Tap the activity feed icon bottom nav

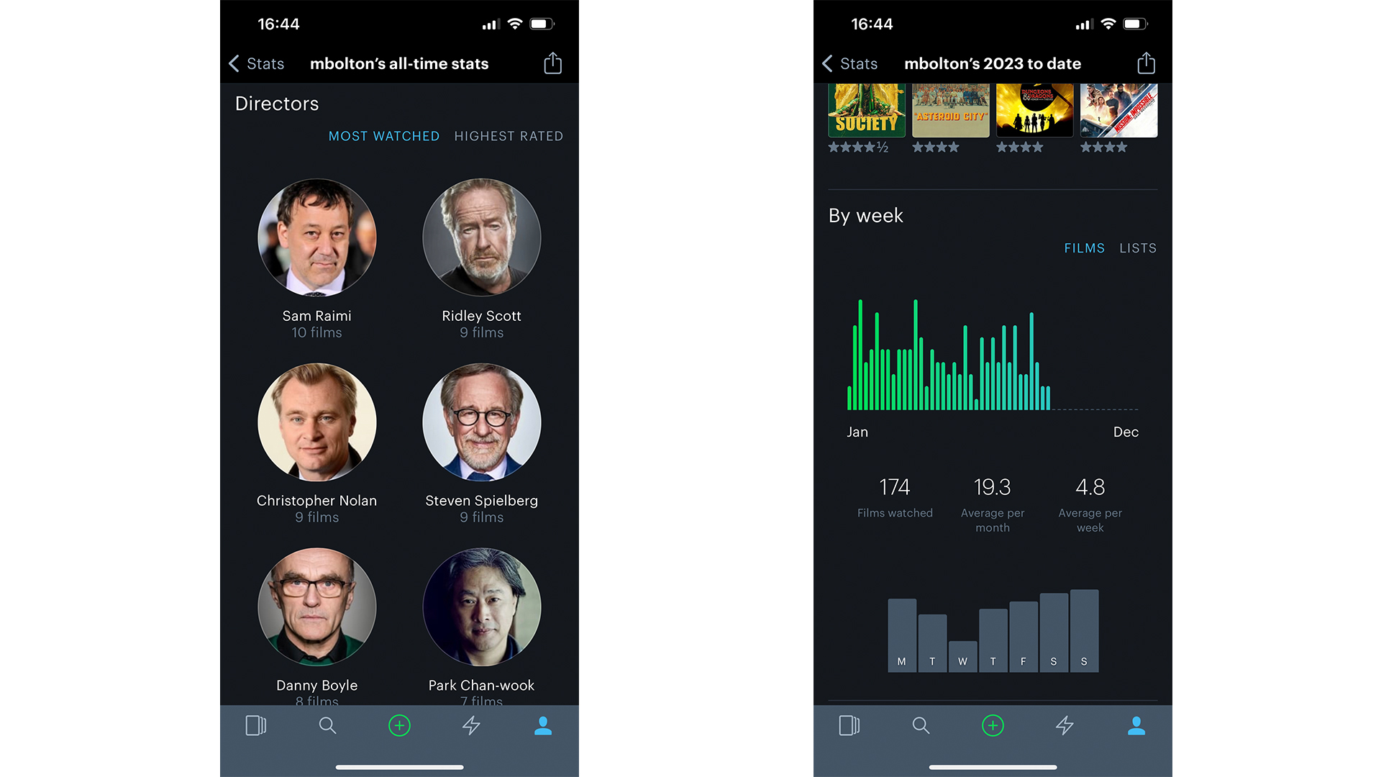(471, 724)
